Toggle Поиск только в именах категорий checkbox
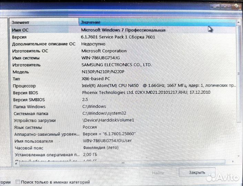The image size is (243, 186). point(18,182)
